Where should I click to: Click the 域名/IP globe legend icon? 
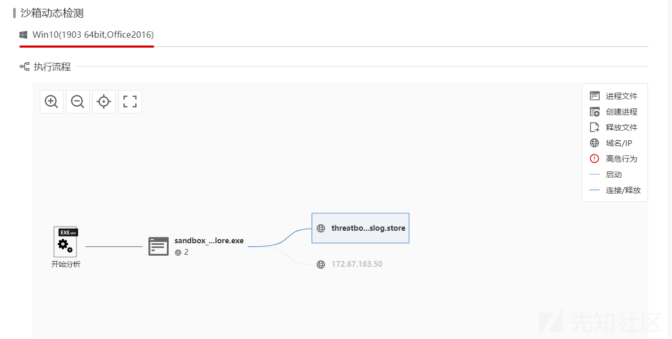594,143
